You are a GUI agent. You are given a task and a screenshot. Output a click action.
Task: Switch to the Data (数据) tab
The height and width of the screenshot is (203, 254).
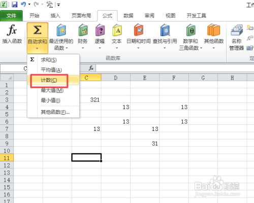tap(129, 16)
